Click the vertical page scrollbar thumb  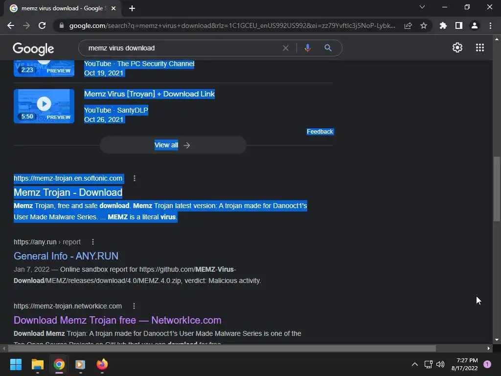click(497, 188)
